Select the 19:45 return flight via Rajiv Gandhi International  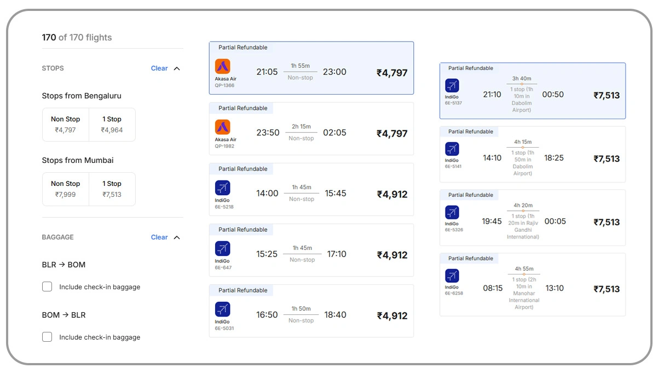pyautogui.click(x=532, y=218)
